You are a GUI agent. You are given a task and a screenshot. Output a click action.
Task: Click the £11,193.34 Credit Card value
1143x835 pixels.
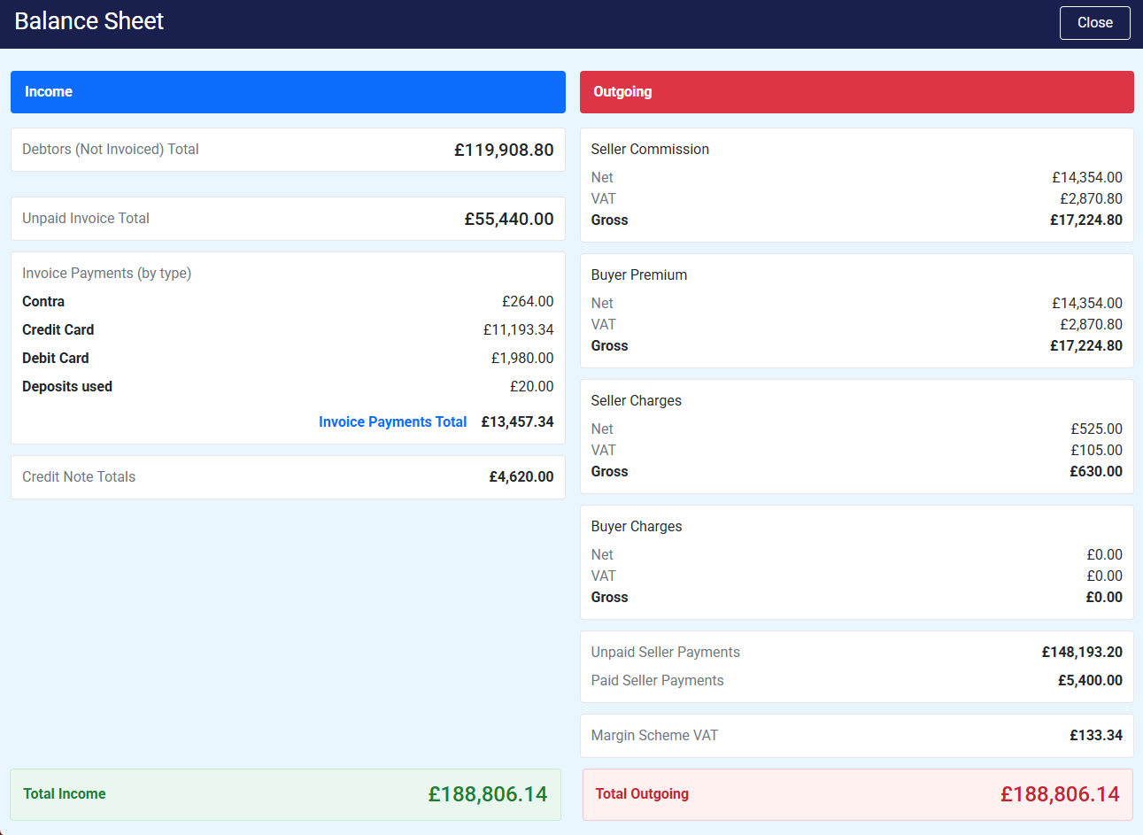pyautogui.click(x=518, y=330)
